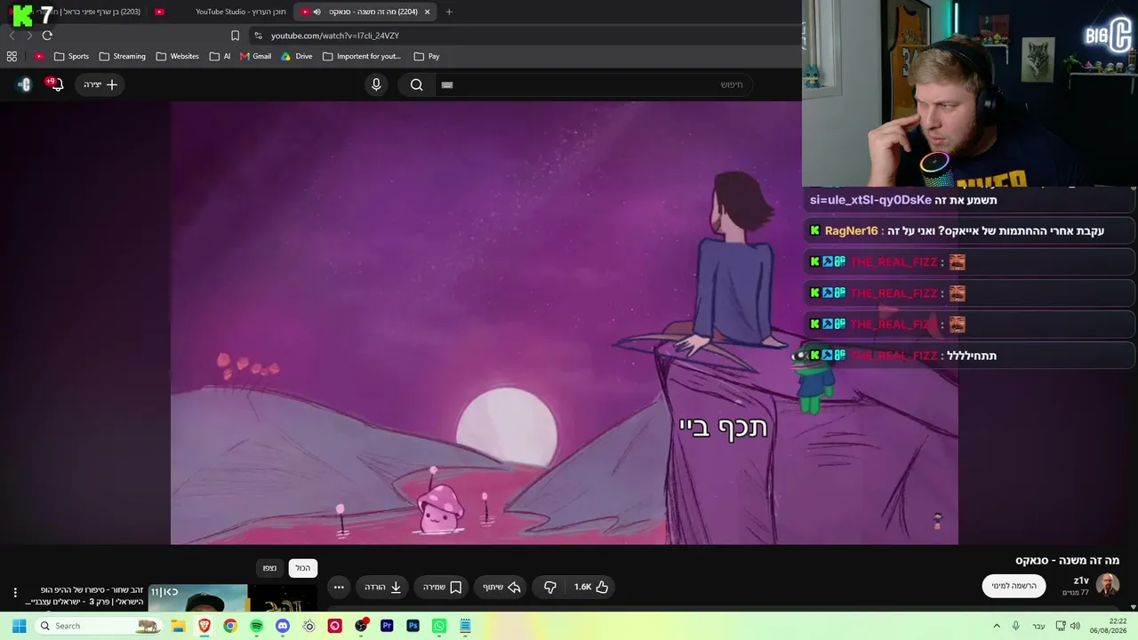This screenshot has width=1138, height=640.
Task: Open the Importent for yout... bookmarks folder
Action: point(362,56)
